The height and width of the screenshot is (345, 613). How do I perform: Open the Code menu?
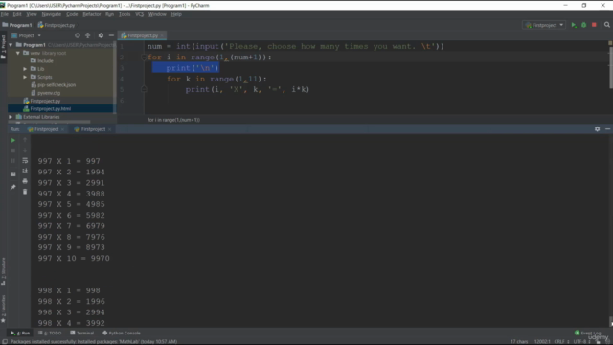[x=72, y=14]
